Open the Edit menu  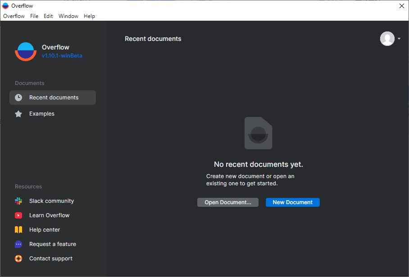[x=48, y=16]
